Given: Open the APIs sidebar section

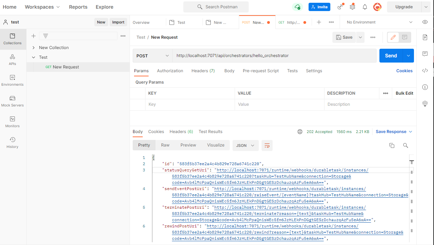Looking at the screenshot, I should pyautogui.click(x=12, y=60).
